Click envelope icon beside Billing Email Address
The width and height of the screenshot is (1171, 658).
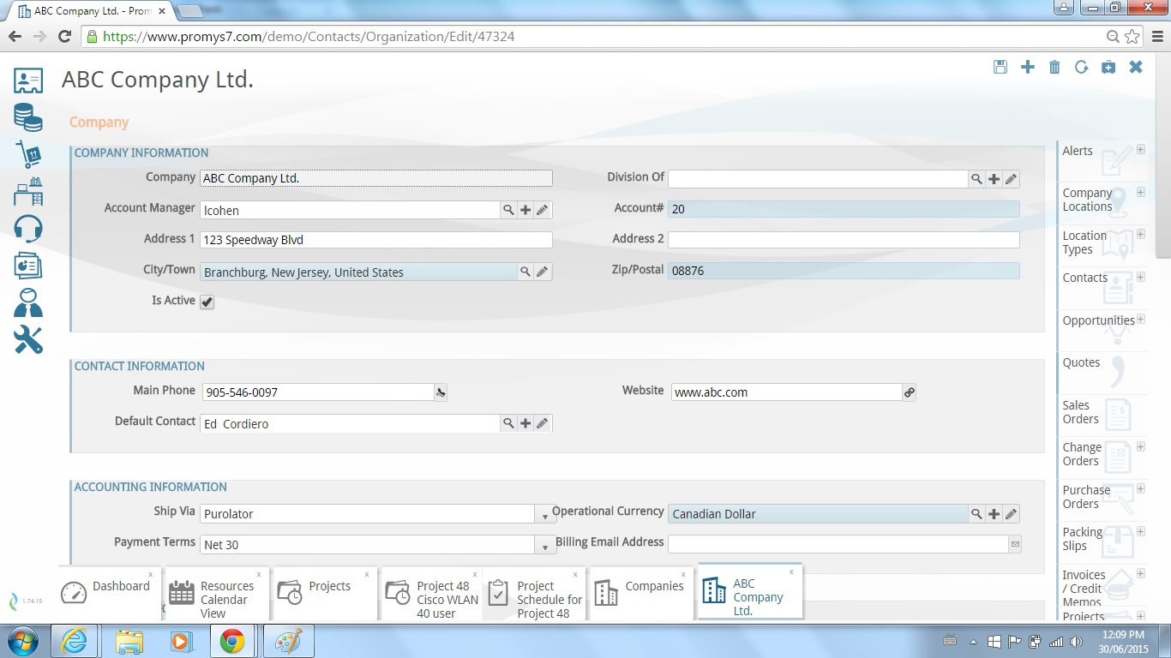pos(1015,544)
